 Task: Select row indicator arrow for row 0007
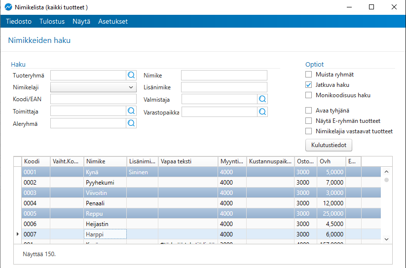18,234
